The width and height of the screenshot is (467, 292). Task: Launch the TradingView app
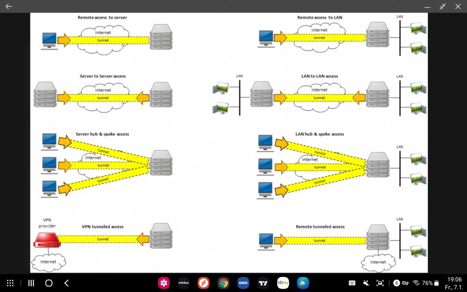point(263,283)
